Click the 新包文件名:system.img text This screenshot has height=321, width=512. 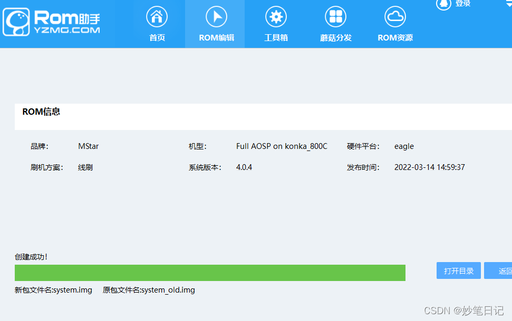pos(53,290)
